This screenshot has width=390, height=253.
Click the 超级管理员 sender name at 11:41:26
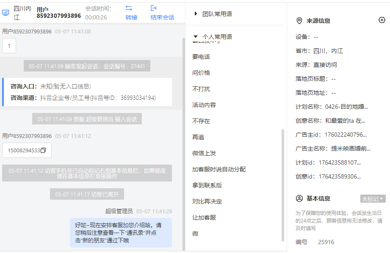119,211
